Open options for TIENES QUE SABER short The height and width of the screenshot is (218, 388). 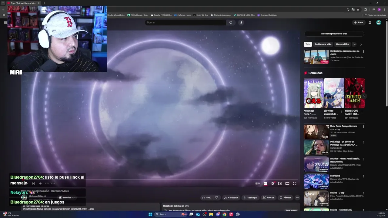click(x=362, y=112)
